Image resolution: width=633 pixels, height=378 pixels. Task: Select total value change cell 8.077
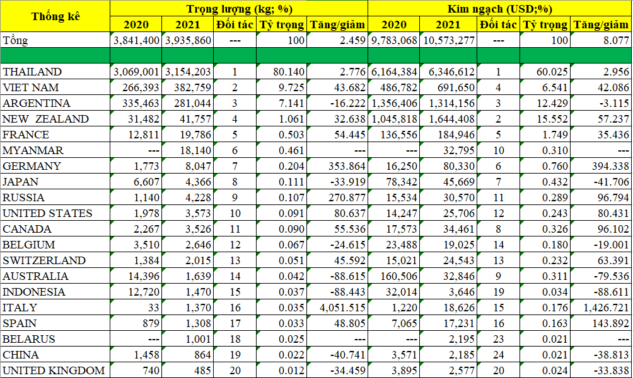(x=601, y=40)
